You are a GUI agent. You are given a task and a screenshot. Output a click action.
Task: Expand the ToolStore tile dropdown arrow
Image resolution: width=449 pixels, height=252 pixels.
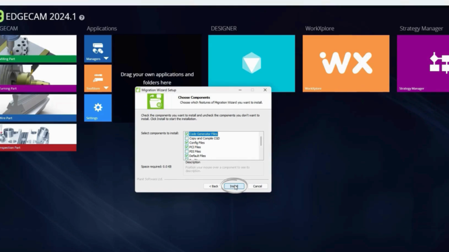tap(106, 88)
